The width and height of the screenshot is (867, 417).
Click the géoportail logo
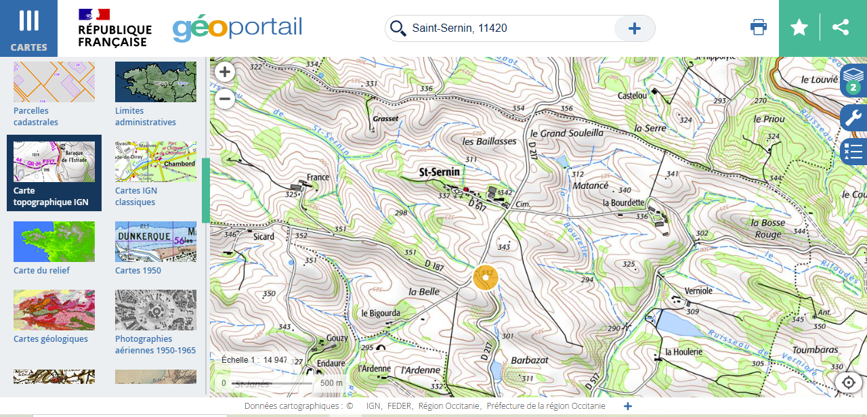[x=237, y=28]
